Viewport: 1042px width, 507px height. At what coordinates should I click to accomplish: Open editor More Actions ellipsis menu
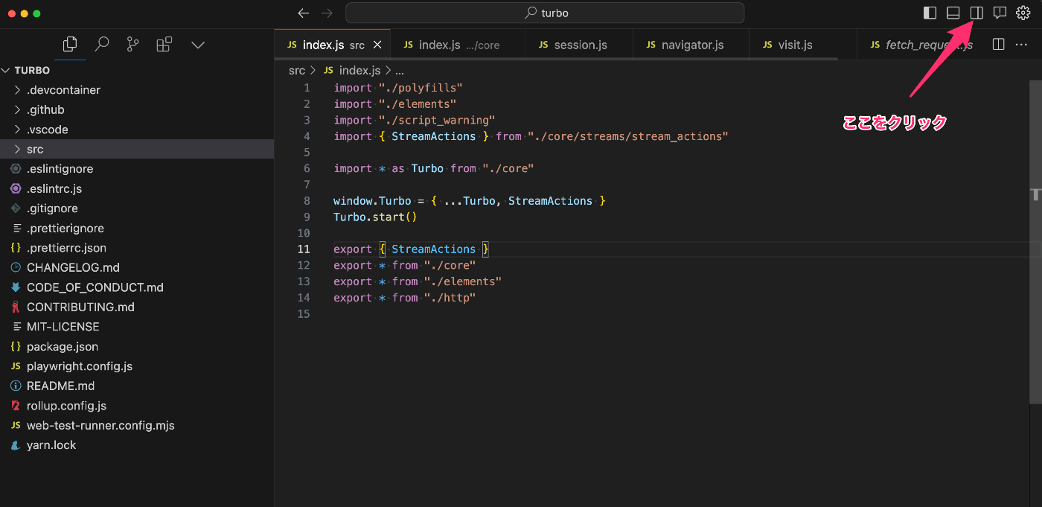click(x=1021, y=45)
